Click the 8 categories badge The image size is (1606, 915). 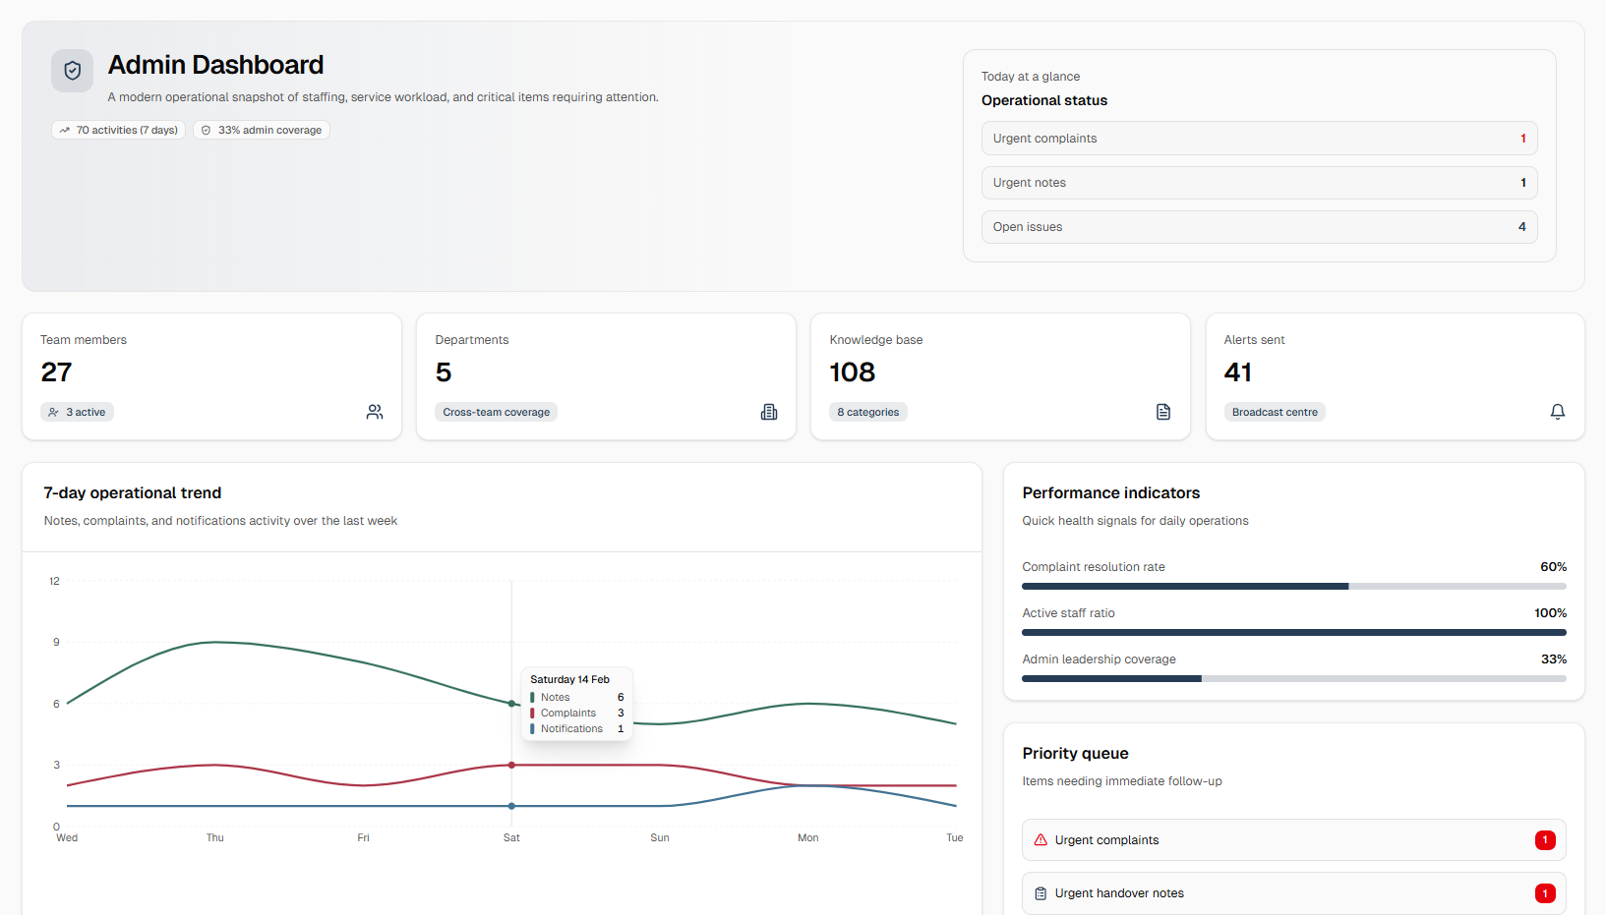pyautogui.click(x=868, y=412)
